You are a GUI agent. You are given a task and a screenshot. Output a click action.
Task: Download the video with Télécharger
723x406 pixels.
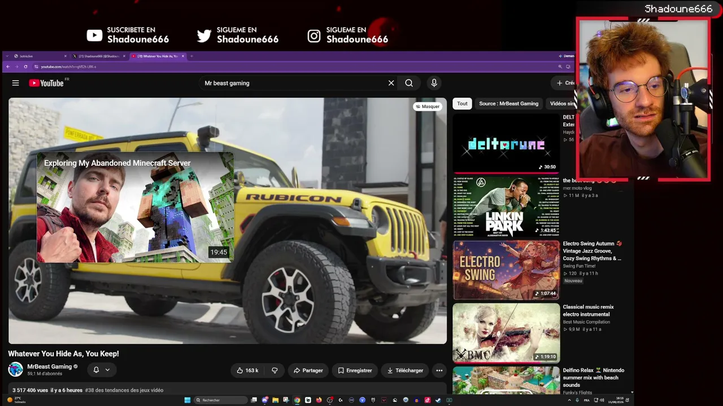[x=405, y=370]
